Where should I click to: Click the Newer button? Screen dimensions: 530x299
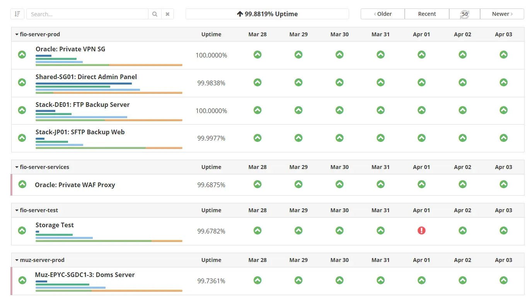501,14
